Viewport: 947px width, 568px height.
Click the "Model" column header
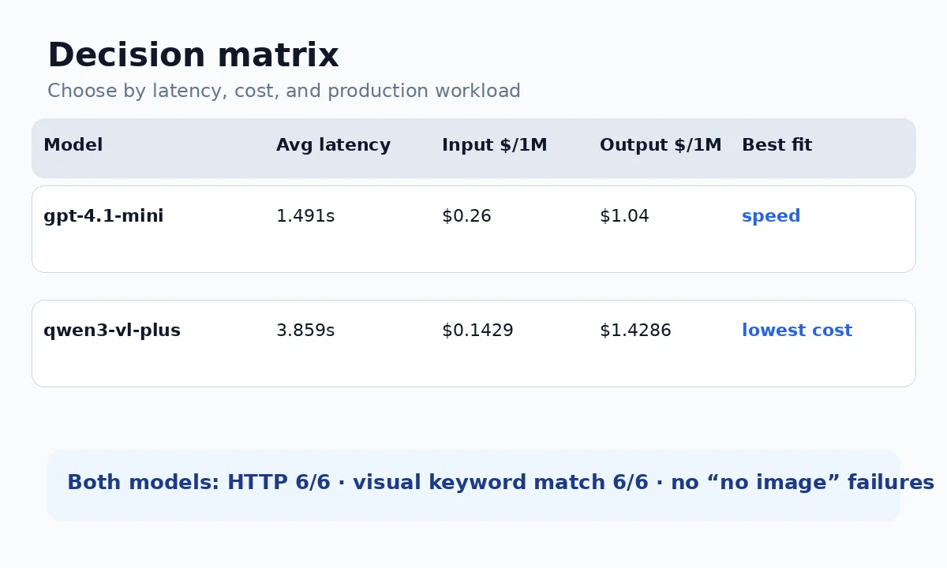(x=73, y=145)
